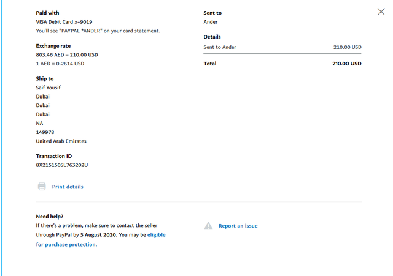Select the name Saif Yousif

click(x=48, y=88)
